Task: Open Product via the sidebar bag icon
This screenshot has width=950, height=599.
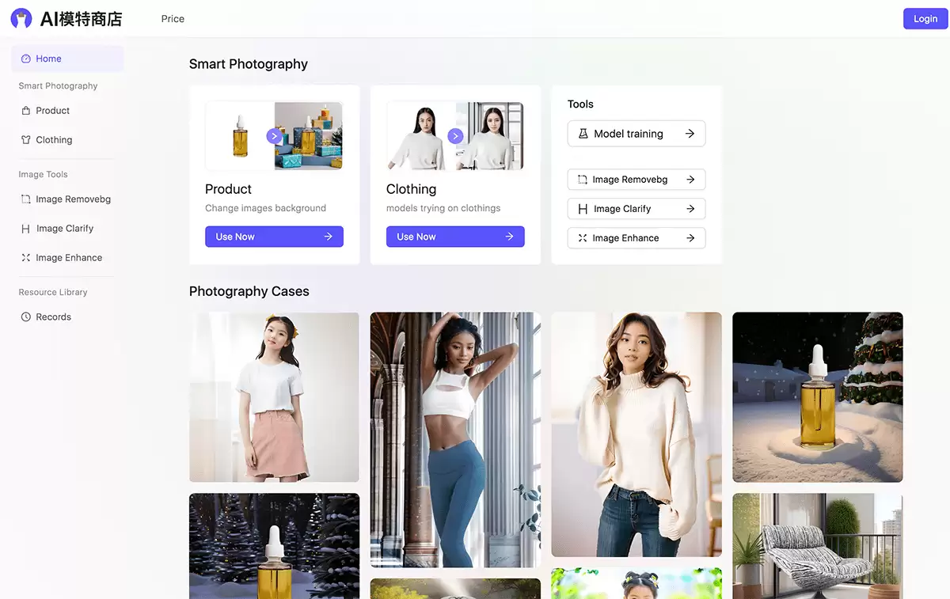Action: (x=26, y=111)
